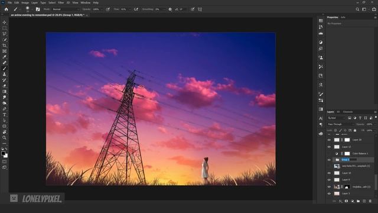
Task: Add a layer style with fx icon
Action: click(x=340, y=201)
